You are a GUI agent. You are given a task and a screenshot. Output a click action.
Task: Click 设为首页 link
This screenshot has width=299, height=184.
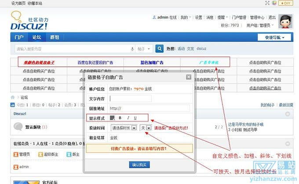pos(18,3)
